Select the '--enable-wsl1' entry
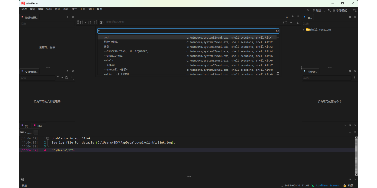 [187, 56]
